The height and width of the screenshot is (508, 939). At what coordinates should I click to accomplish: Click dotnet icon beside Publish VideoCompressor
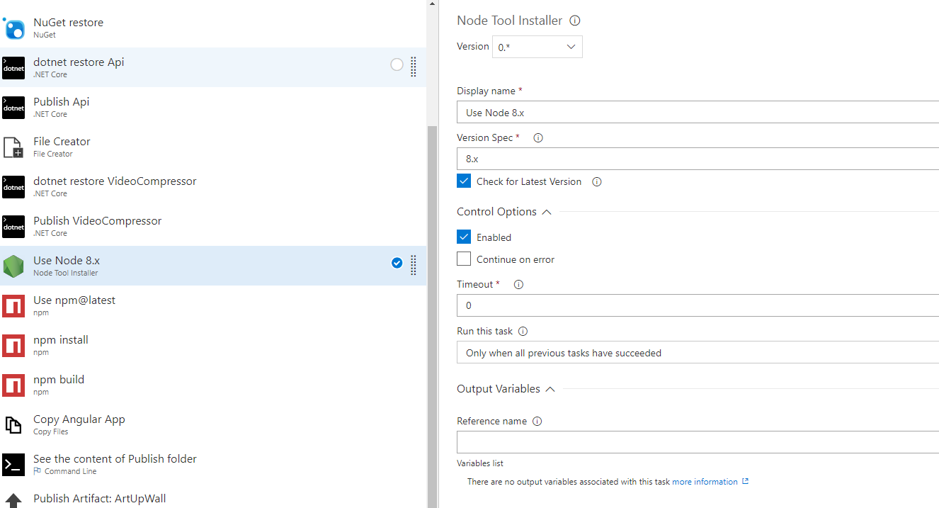click(x=13, y=227)
